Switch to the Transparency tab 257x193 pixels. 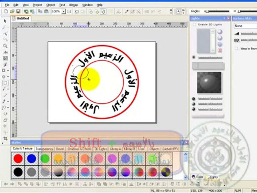tap(44, 149)
